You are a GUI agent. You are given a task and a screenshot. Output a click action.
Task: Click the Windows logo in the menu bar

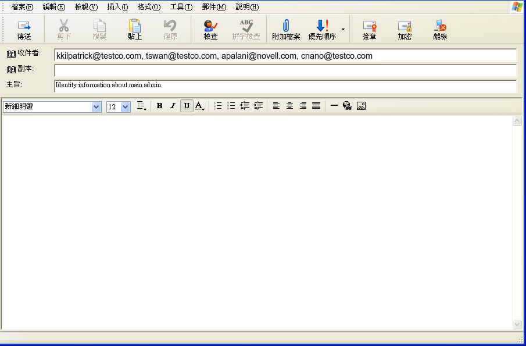[517, 7]
